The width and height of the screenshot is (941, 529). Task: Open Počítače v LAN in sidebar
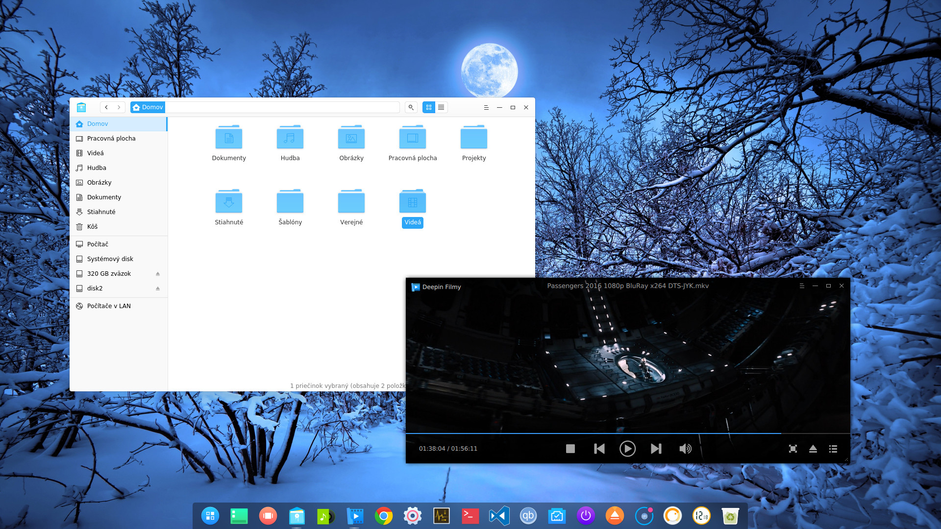(118, 306)
